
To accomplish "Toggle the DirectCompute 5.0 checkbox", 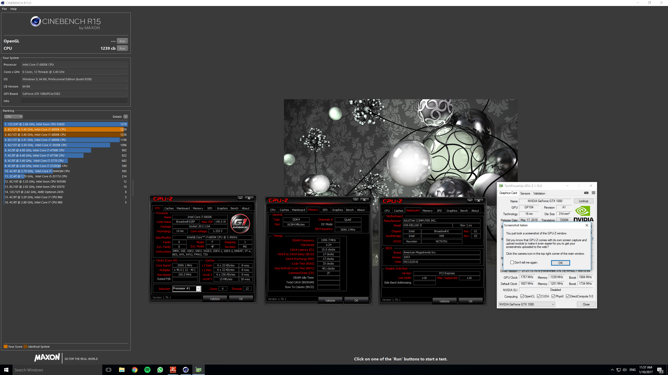I will [568, 296].
